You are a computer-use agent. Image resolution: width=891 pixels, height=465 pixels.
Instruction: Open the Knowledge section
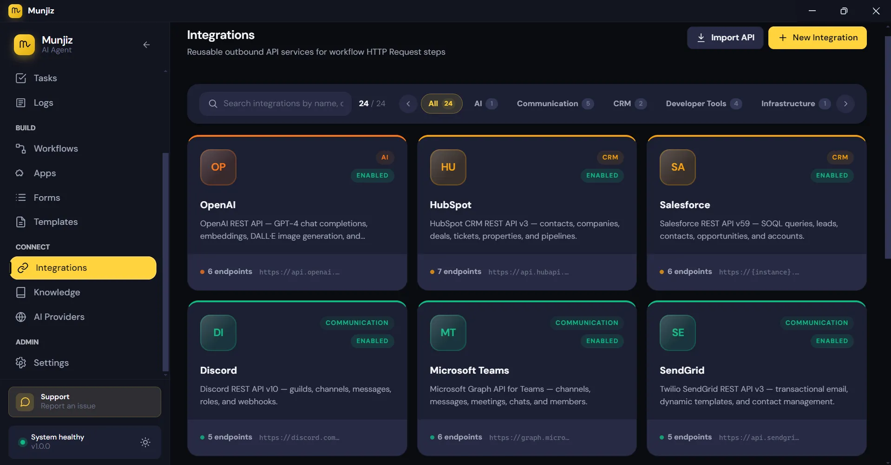57,292
